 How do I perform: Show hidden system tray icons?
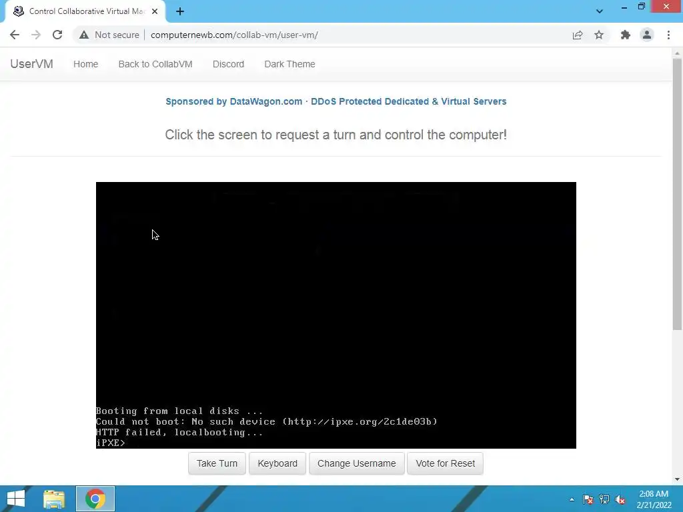(572, 499)
